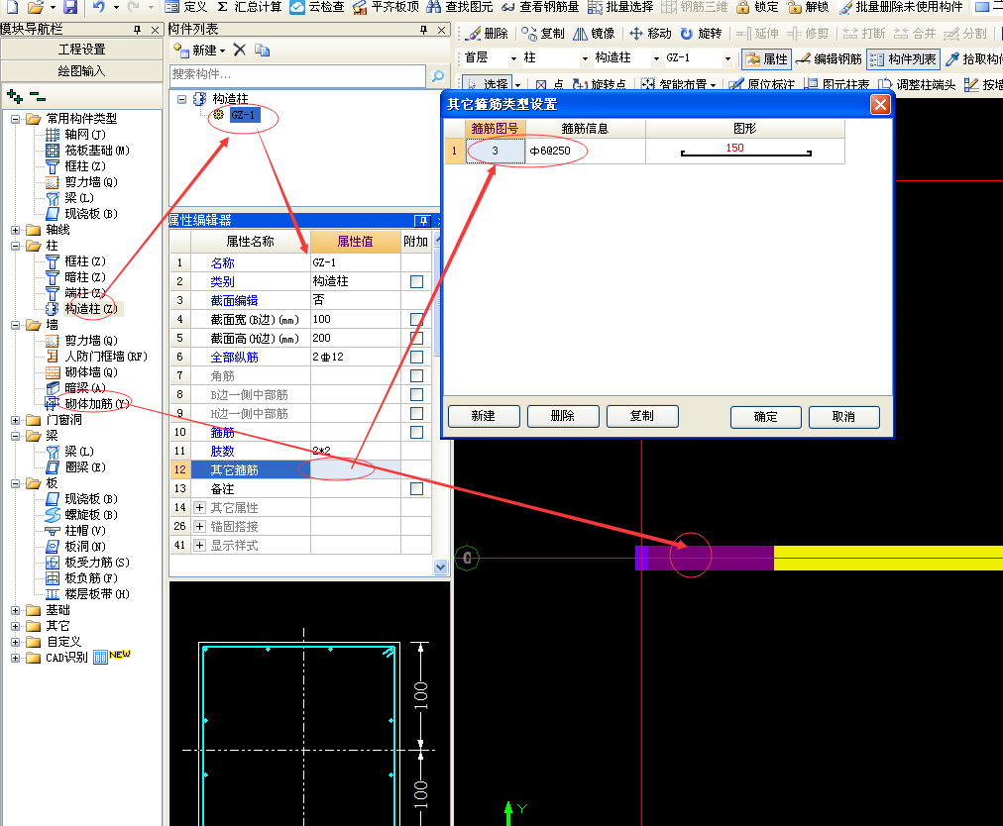Click 确定 in the stirrup dialog

(766, 417)
